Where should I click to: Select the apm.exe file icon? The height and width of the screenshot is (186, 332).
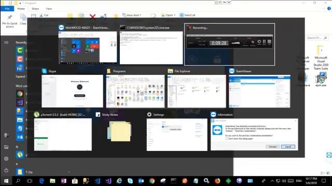[321, 79]
